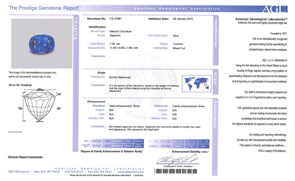Click the "Identification" section heading
The height and width of the screenshot is (181, 295).
(97, 27)
